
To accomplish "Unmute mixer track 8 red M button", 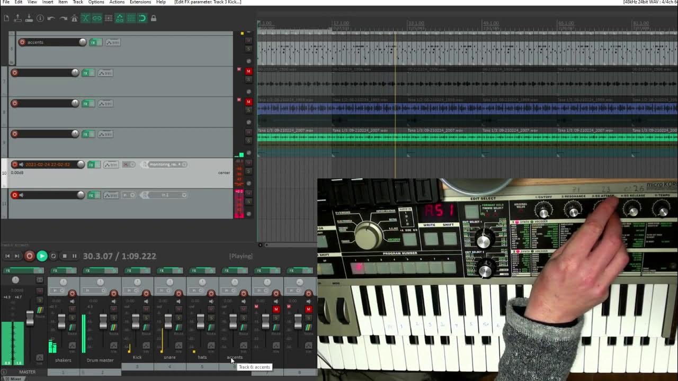I will tap(309, 309).
